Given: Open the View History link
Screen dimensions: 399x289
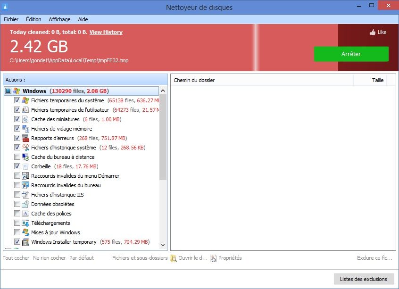Looking at the screenshot, I should pyautogui.click(x=106, y=32).
